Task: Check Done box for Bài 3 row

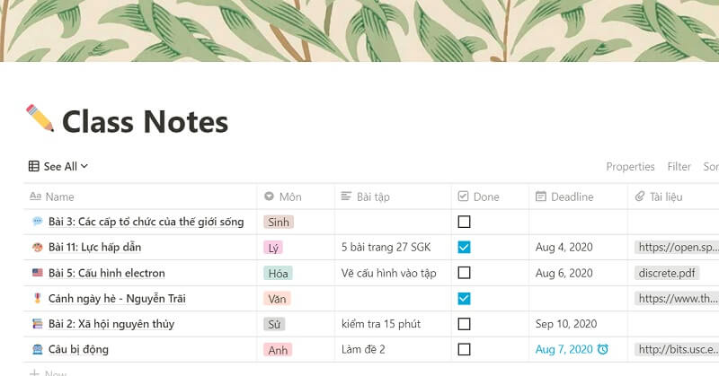Action: tap(464, 222)
